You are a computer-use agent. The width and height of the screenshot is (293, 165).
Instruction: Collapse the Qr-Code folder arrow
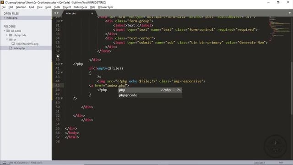pos(5,31)
